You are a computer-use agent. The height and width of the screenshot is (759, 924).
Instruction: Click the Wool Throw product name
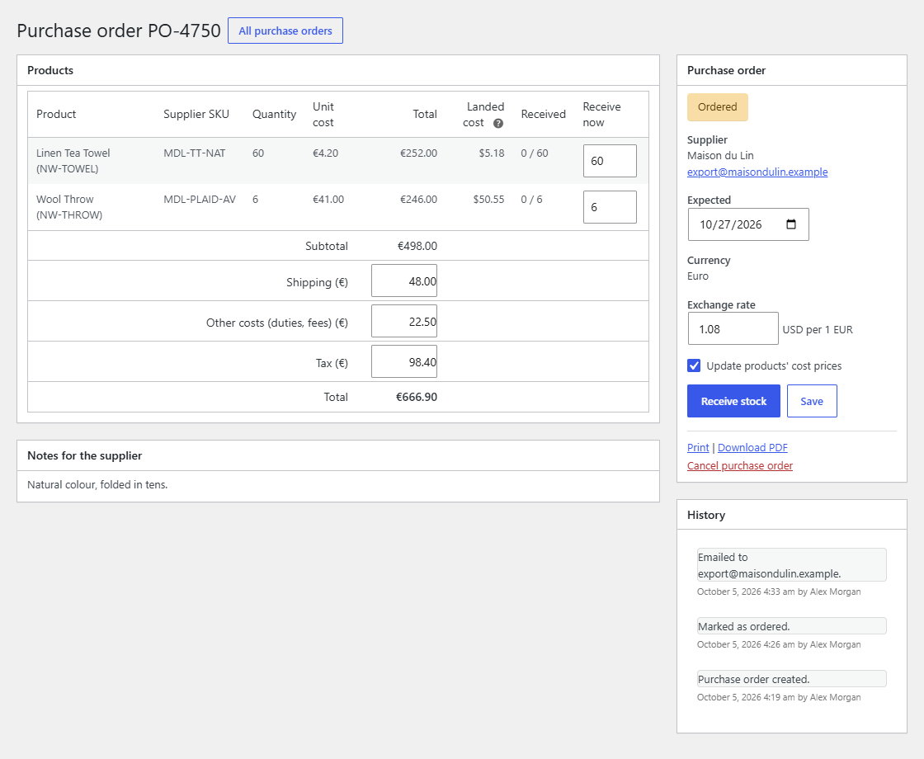[65, 199]
